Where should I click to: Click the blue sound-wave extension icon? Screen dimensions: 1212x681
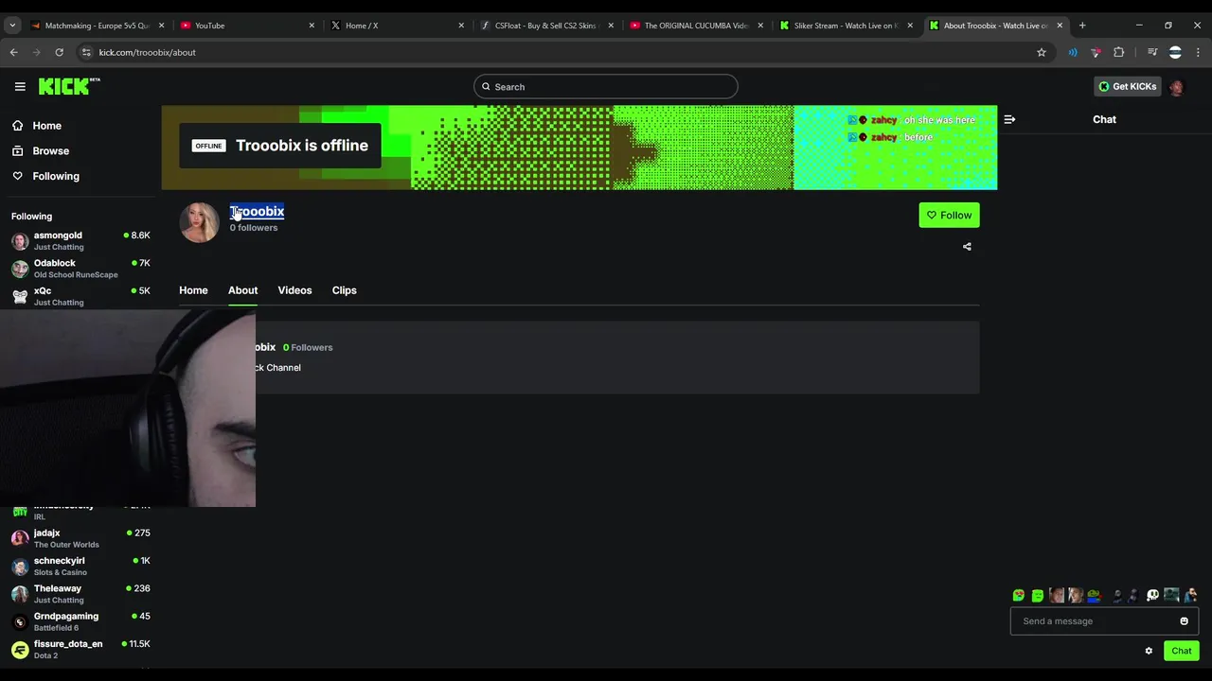click(x=1072, y=52)
